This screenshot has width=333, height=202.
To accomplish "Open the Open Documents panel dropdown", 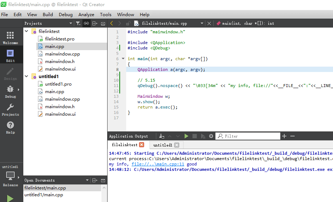I will pyautogui.click(x=87, y=180).
